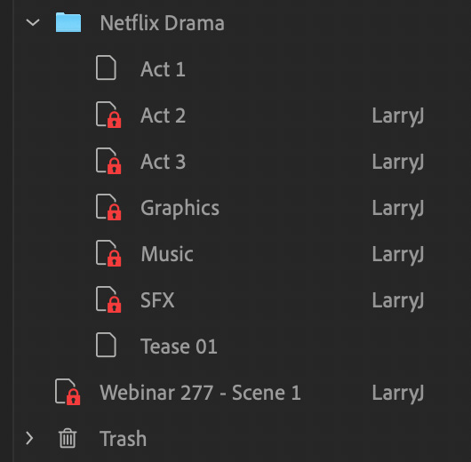Select the Graphics project name
471x462 pixels.
(180, 208)
